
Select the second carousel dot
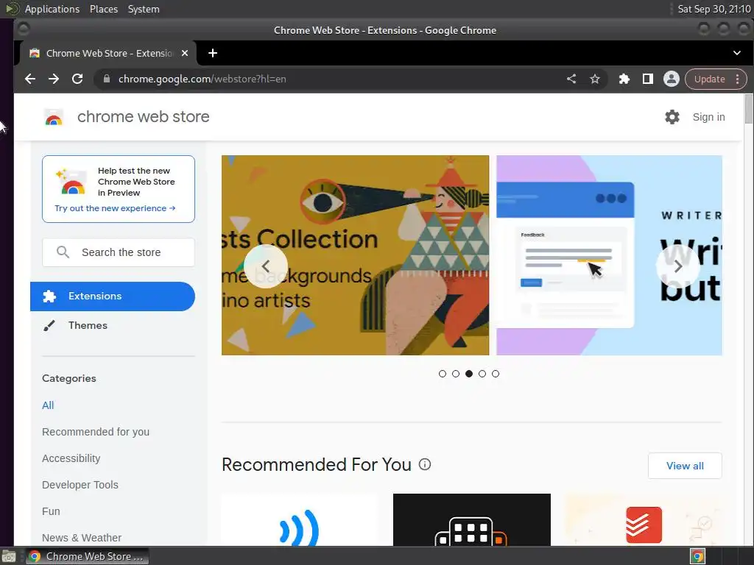pyautogui.click(x=456, y=374)
